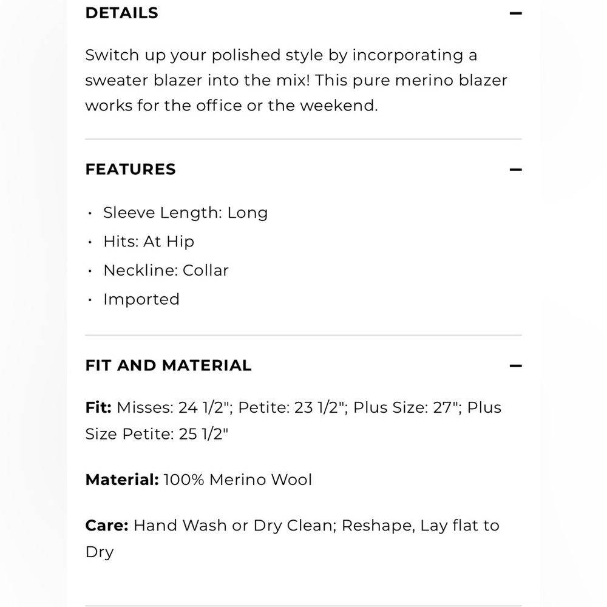Collapse Features section using minus icon
This screenshot has height=607, width=607.
515,169
